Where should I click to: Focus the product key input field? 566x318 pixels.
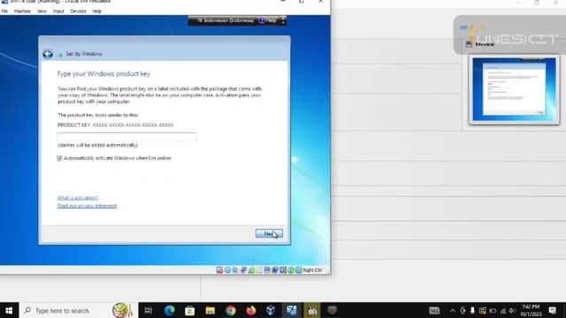tap(126, 137)
